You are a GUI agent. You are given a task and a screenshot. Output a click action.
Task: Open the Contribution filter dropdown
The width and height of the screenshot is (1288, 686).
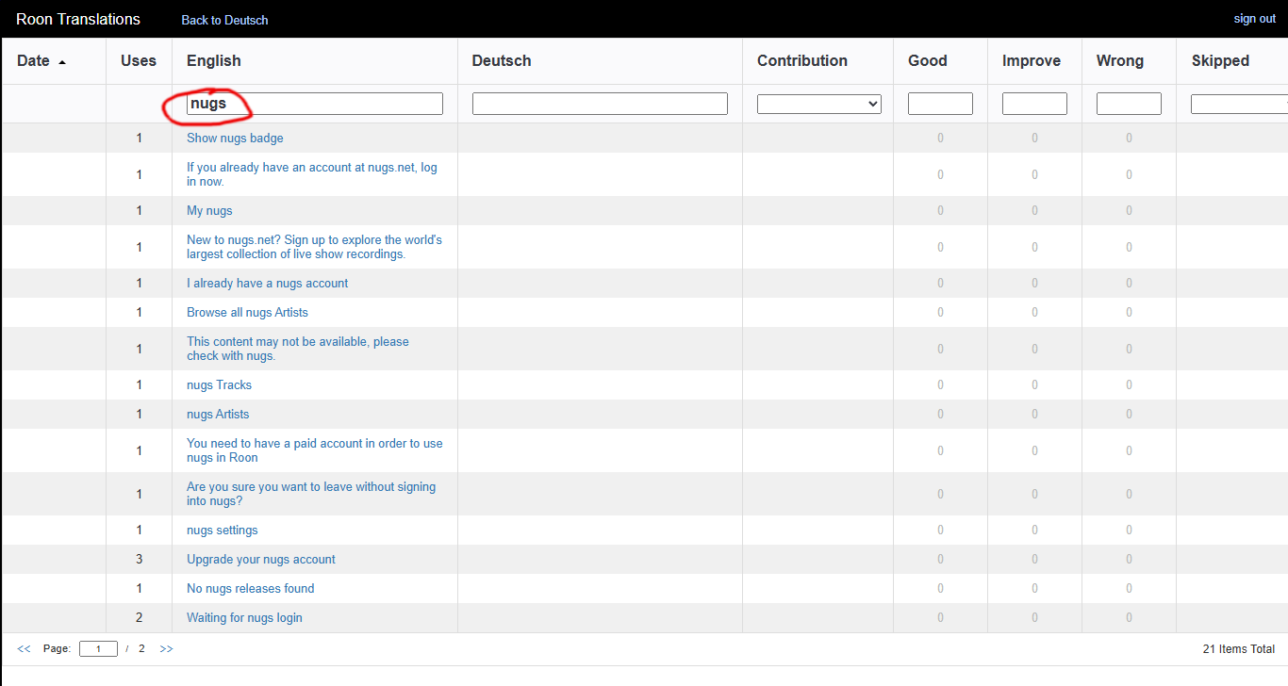(x=818, y=104)
